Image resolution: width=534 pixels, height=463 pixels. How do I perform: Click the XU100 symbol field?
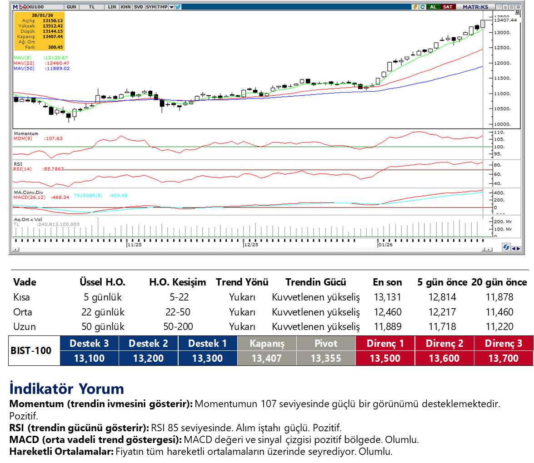(35, 7)
